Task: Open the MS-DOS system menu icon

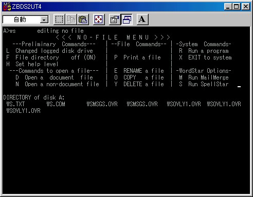Action: pos(7,7)
